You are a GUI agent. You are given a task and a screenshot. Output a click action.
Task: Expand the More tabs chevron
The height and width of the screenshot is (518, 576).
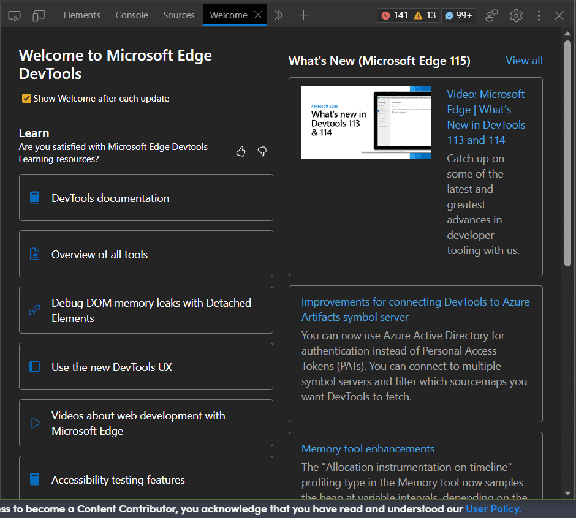(x=279, y=15)
